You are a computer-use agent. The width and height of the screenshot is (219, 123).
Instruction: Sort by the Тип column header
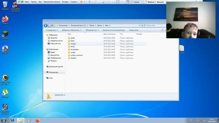tap(121, 34)
